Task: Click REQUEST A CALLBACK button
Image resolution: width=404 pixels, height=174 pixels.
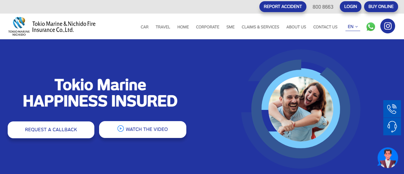Action: point(51,130)
